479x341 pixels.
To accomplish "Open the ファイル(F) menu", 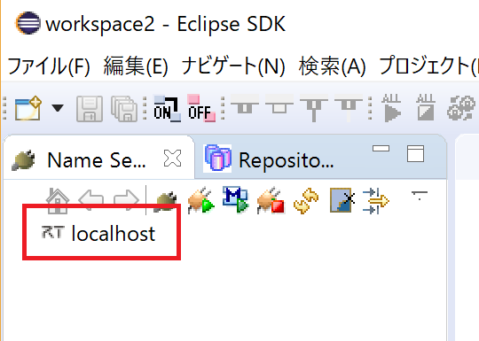I will [x=49, y=66].
